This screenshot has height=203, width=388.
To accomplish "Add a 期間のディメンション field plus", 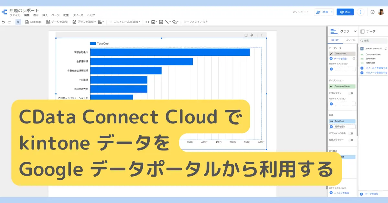I will pyautogui.click(x=331, y=69).
